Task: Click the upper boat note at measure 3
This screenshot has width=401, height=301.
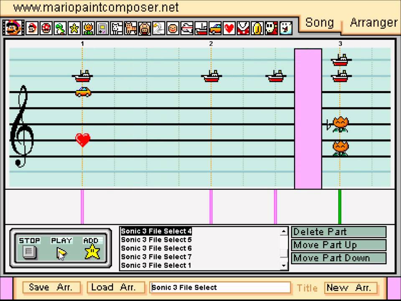Action: point(341,60)
